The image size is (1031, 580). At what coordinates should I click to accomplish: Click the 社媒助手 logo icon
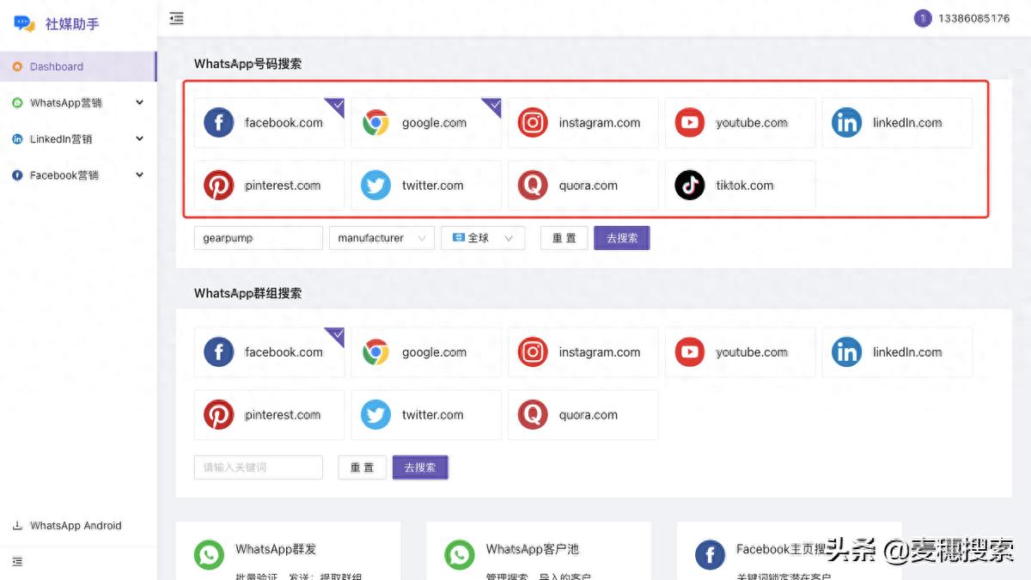click(x=24, y=24)
